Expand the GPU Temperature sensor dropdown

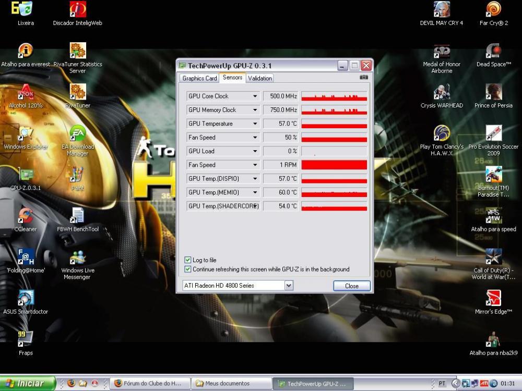tap(255, 124)
